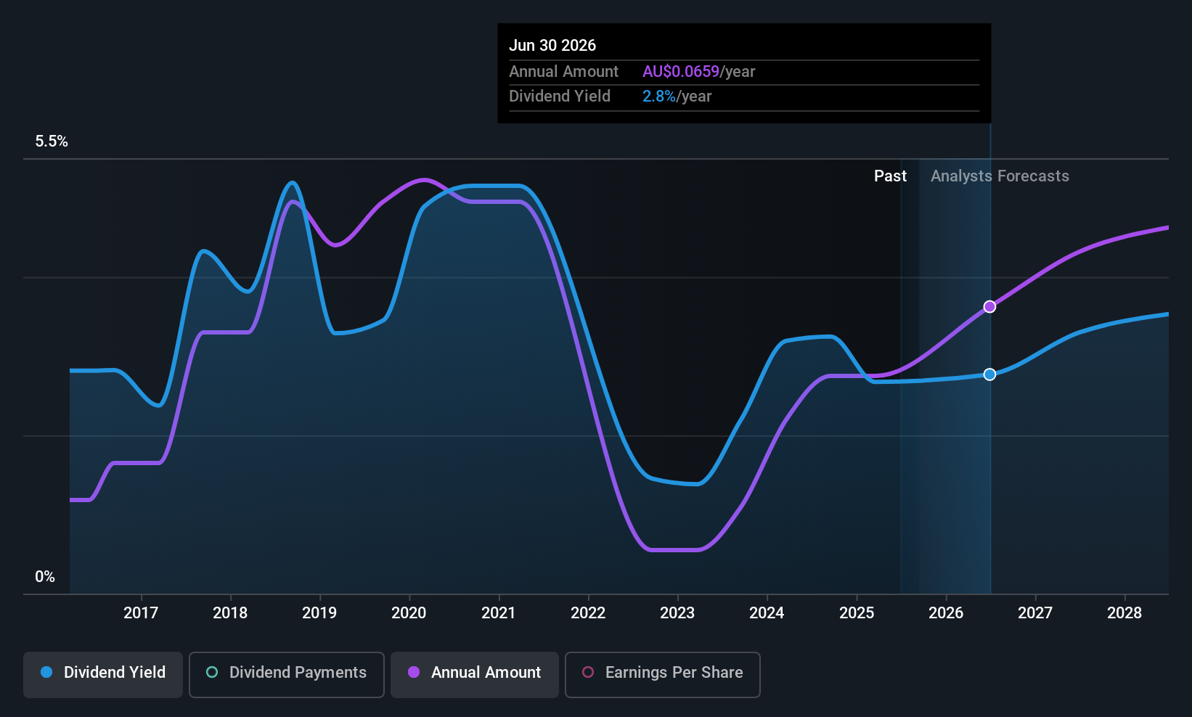Click the 2018 x-axis label

pos(230,613)
